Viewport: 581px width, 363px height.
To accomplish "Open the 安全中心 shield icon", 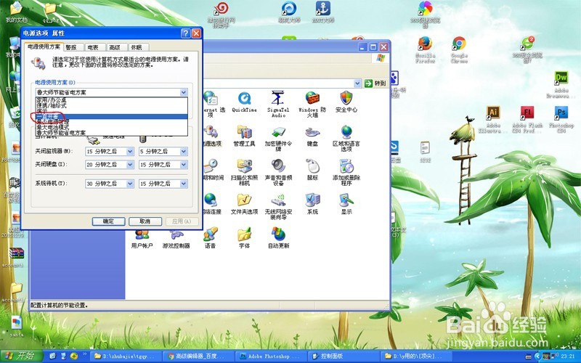I will pos(346,102).
